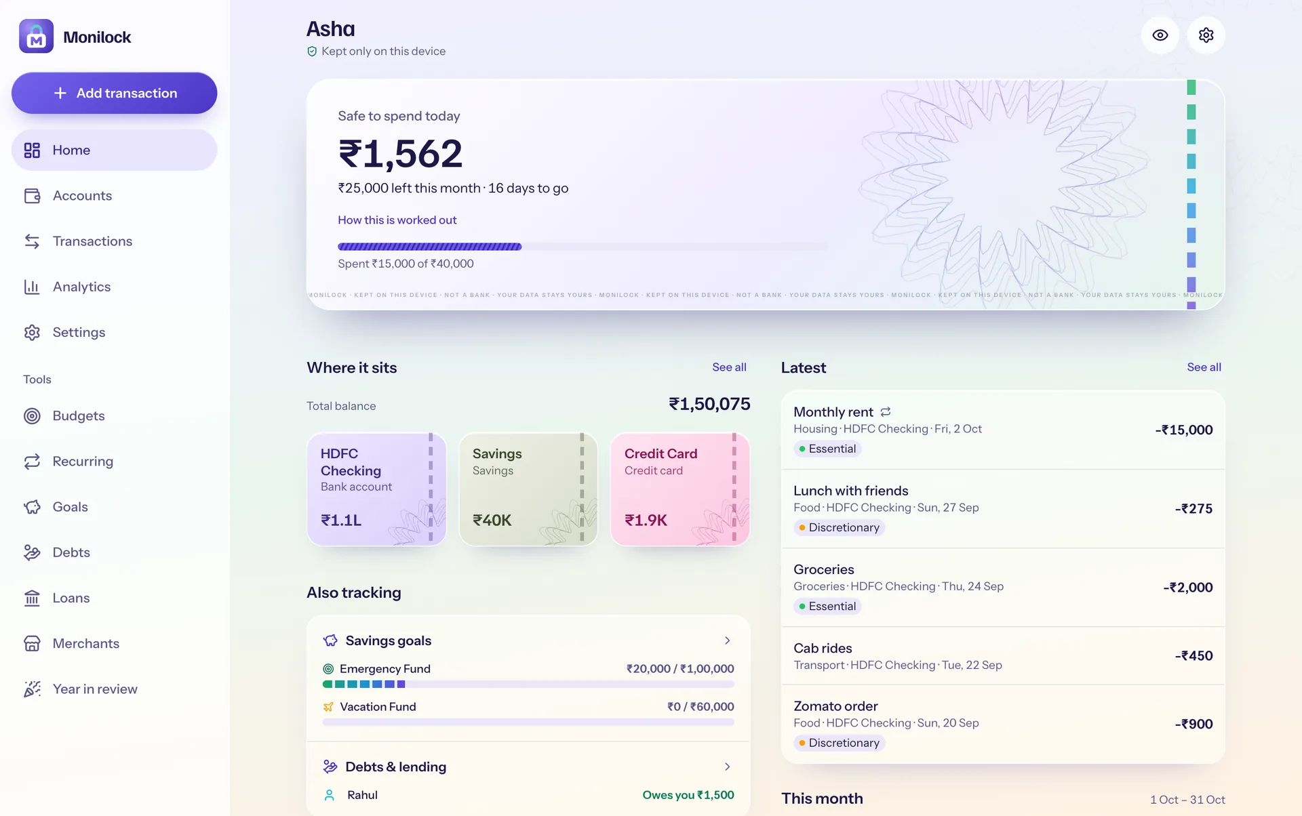
Task: Click the Transactions arrows icon
Action: [x=32, y=241]
